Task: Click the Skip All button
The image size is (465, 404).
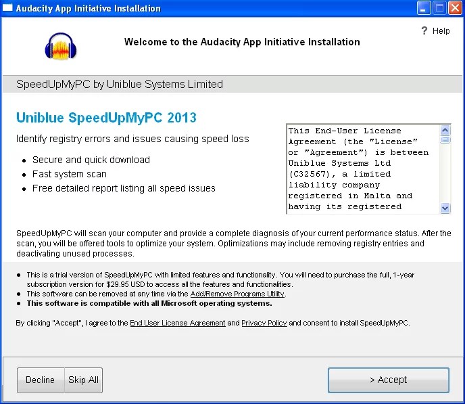Action: point(83,380)
